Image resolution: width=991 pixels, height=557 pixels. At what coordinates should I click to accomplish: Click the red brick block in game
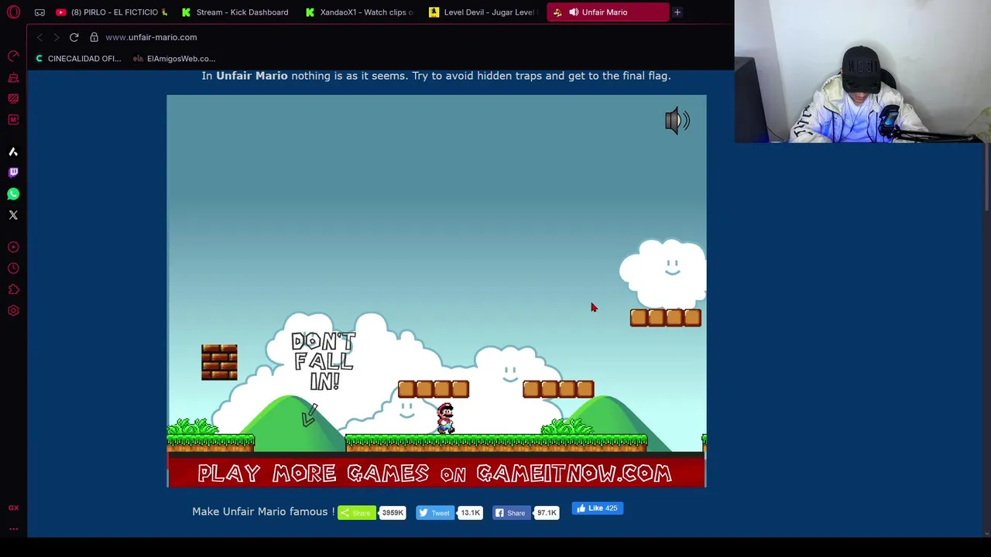219,362
